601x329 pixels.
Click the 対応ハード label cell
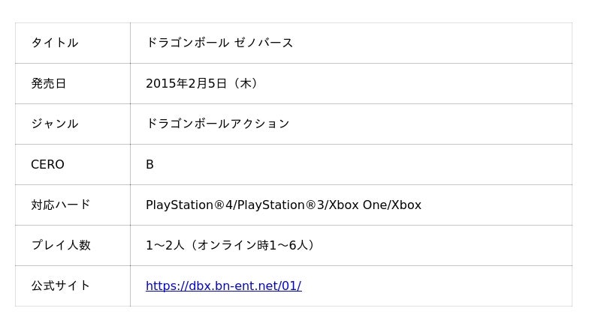(x=60, y=205)
